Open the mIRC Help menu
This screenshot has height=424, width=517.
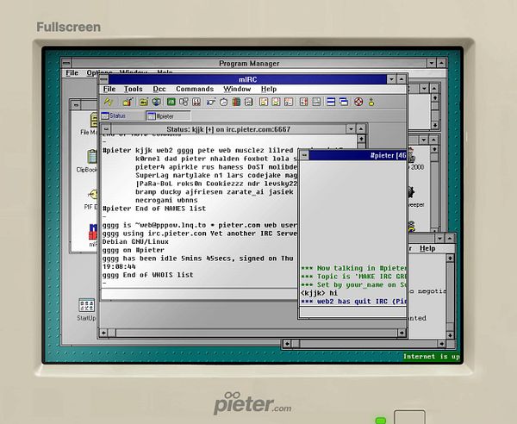[269, 89]
